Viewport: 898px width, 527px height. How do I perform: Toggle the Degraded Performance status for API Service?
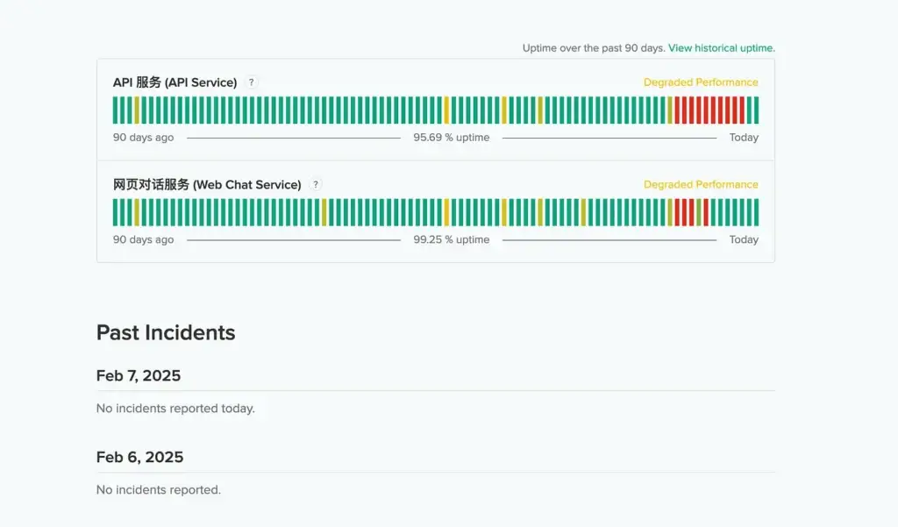[699, 82]
